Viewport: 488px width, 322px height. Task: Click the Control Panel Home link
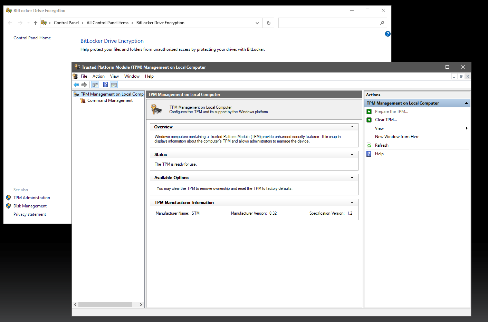coord(32,38)
